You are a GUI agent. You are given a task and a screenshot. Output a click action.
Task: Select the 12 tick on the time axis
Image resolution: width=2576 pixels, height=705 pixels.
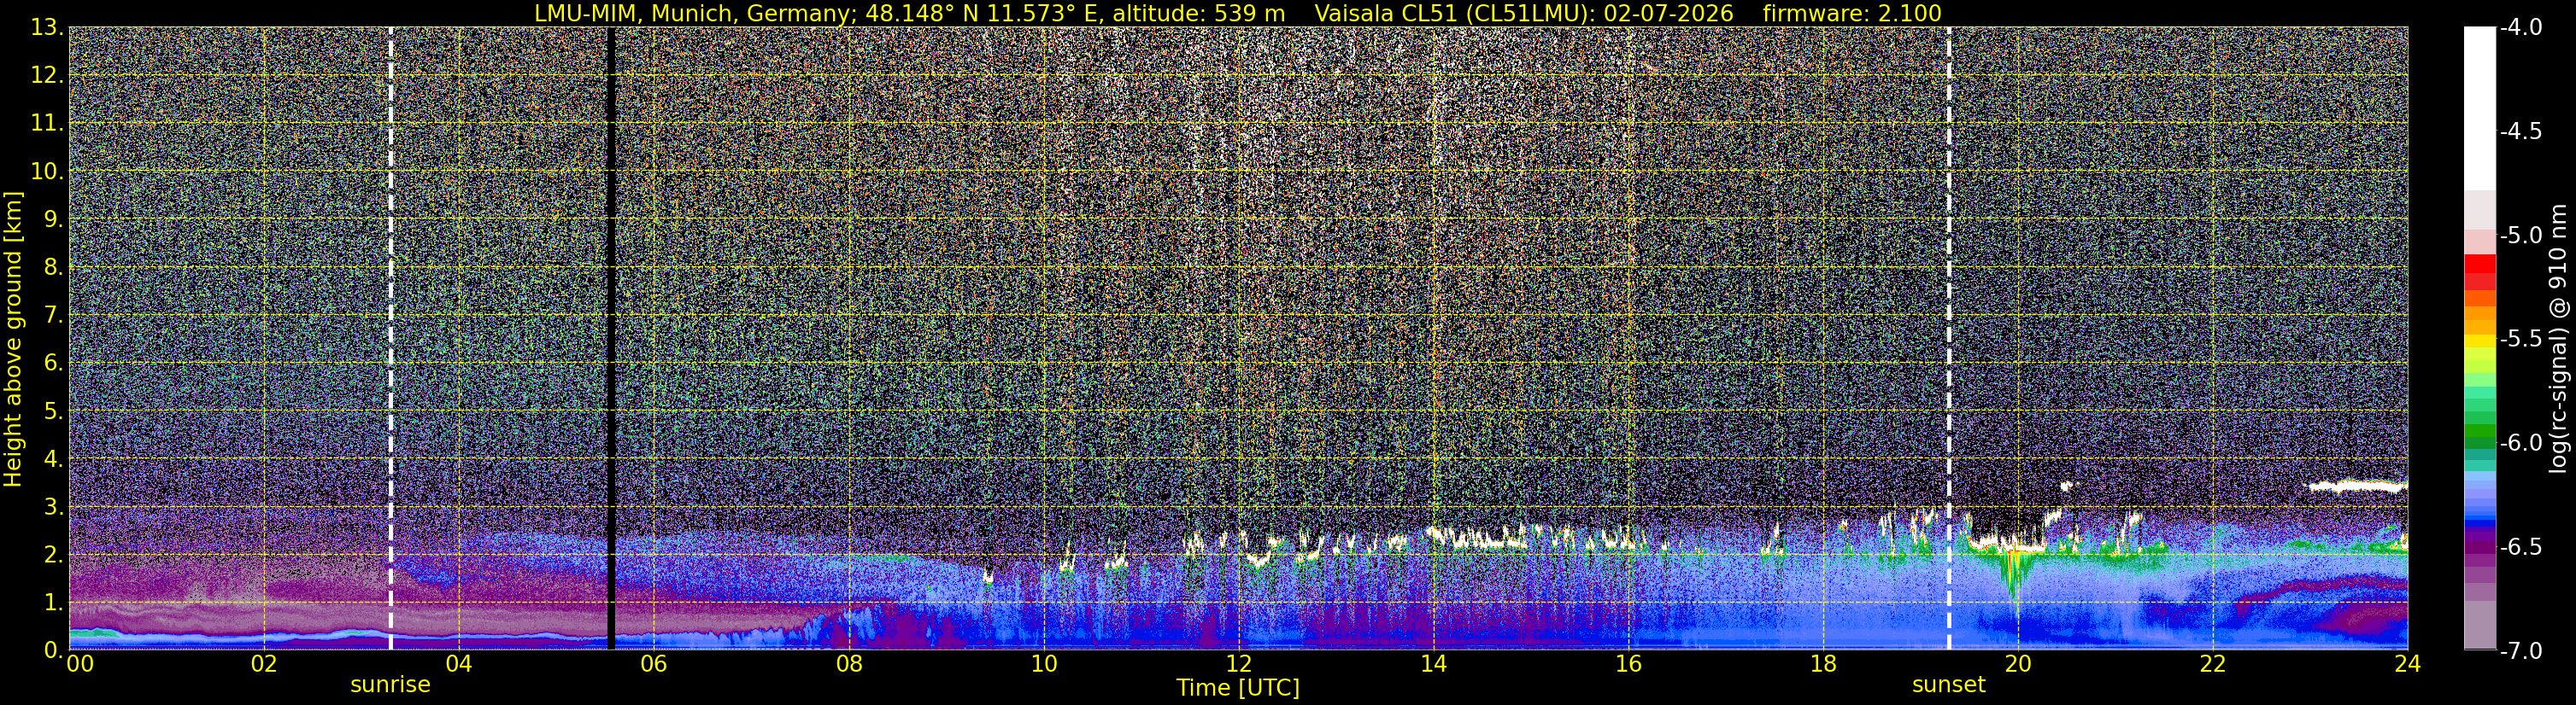click(1238, 663)
